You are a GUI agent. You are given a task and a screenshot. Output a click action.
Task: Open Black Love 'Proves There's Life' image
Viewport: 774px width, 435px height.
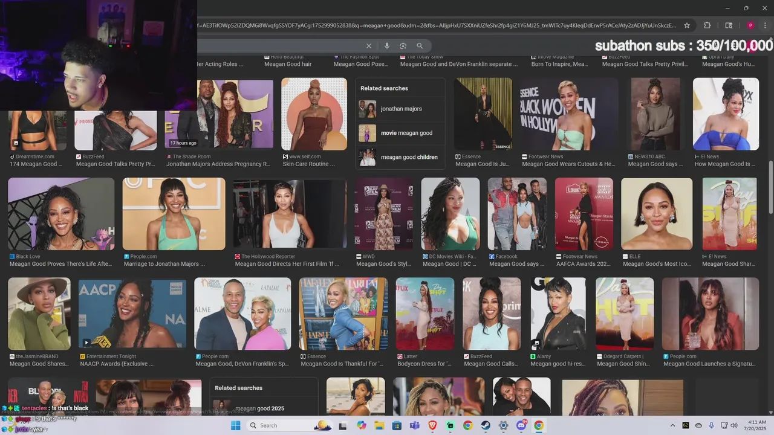61,214
